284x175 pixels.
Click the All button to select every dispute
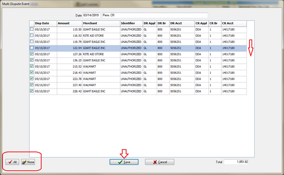12,162
